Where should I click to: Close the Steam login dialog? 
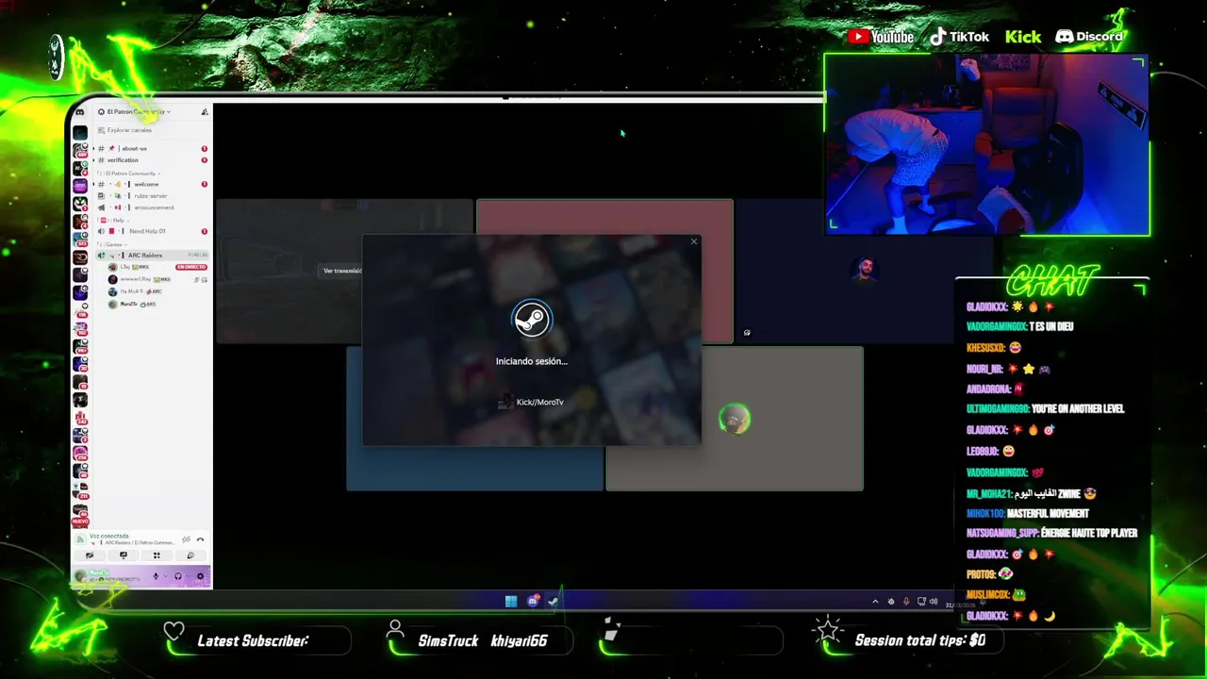coord(694,241)
